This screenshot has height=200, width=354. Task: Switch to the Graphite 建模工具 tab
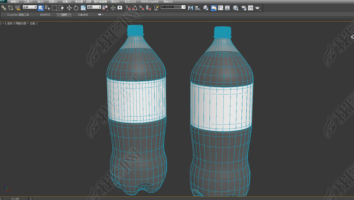click(x=18, y=15)
